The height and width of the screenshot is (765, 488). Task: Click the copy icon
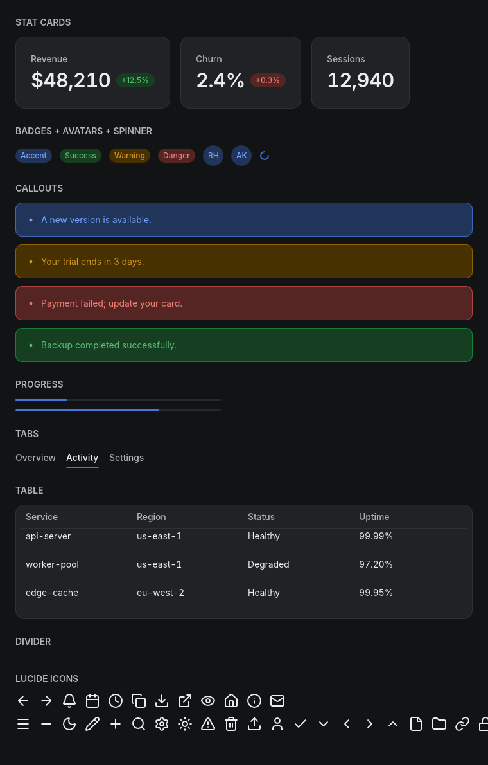(x=139, y=701)
